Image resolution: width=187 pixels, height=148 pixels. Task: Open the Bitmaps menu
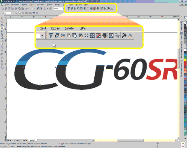57,5
